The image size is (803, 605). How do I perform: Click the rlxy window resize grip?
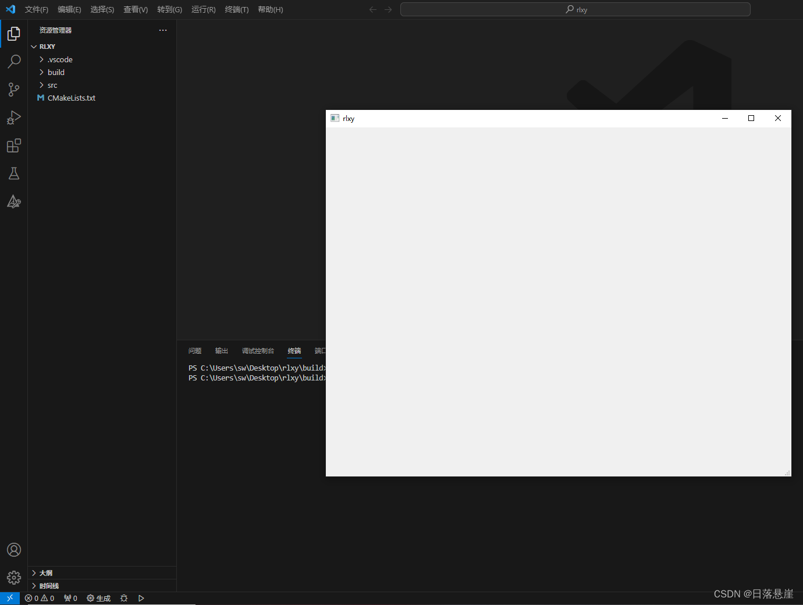click(787, 472)
